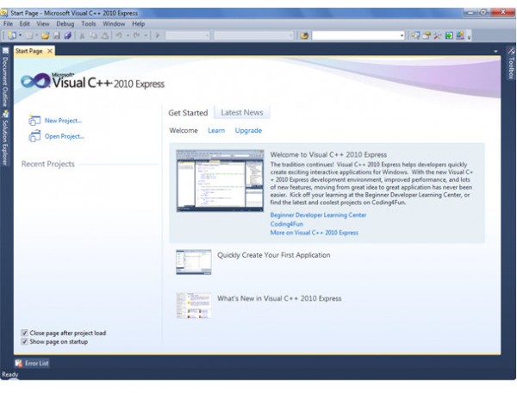Click the Undo arrow icon

[x=119, y=35]
